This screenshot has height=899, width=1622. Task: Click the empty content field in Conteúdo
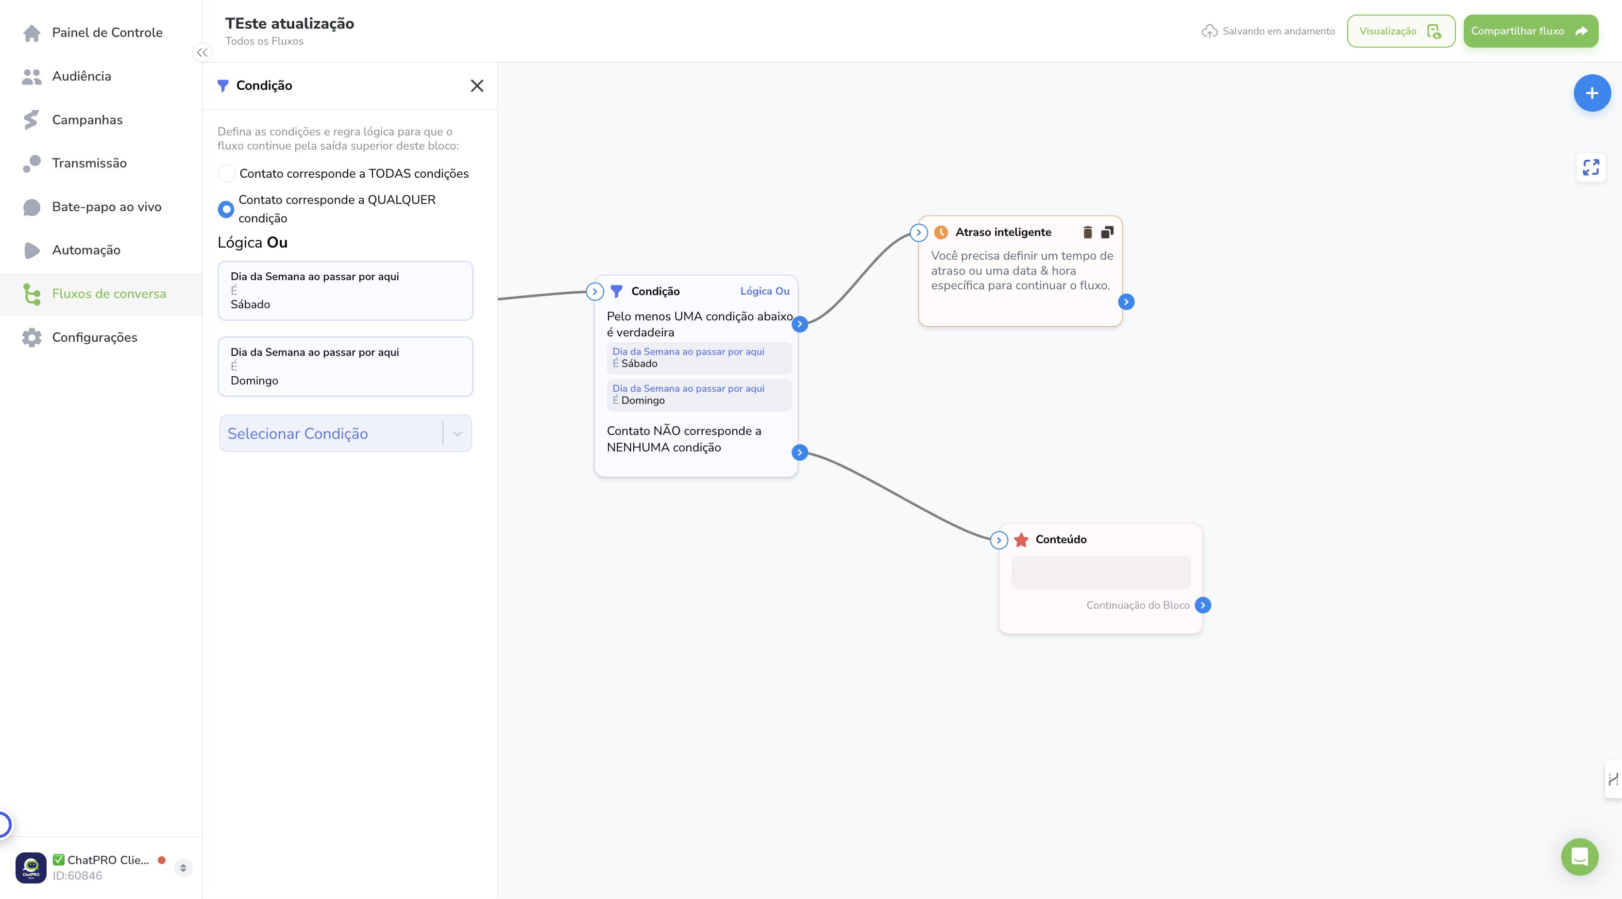(x=1100, y=572)
